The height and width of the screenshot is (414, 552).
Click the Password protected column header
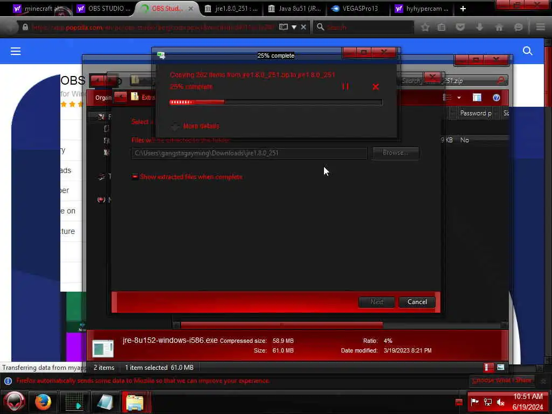(x=475, y=113)
